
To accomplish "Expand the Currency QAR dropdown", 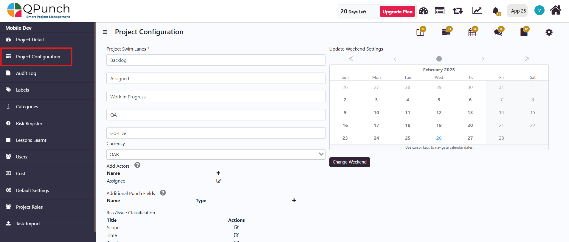I will tap(216, 154).
